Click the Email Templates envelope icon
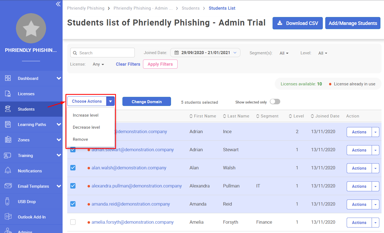384x233 pixels. point(8,186)
